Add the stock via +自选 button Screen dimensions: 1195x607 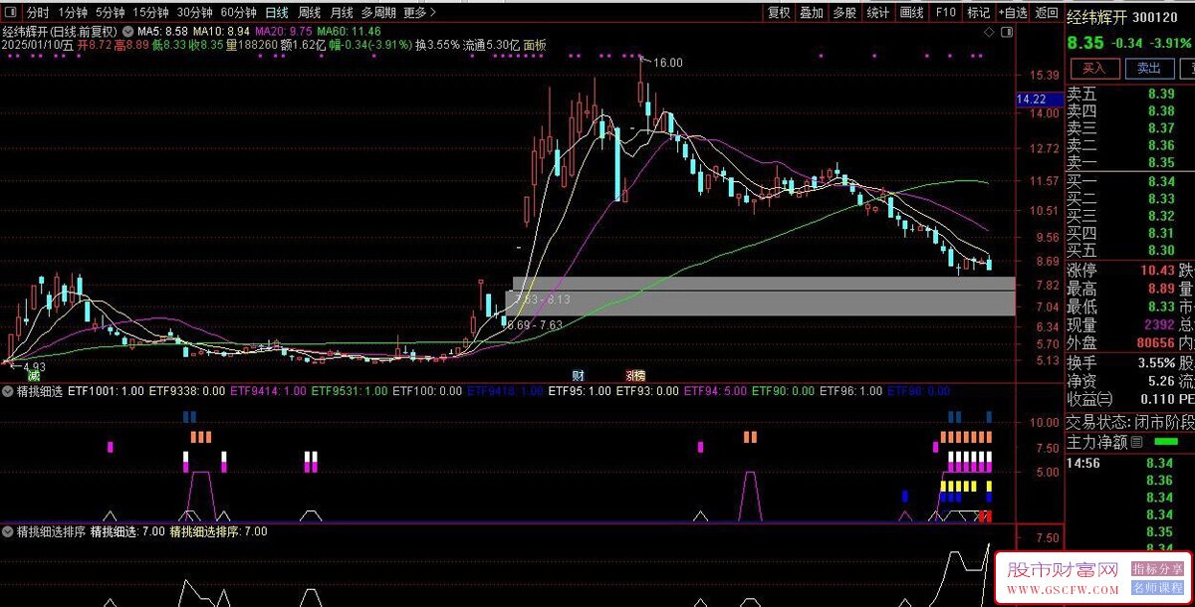pos(1012,13)
